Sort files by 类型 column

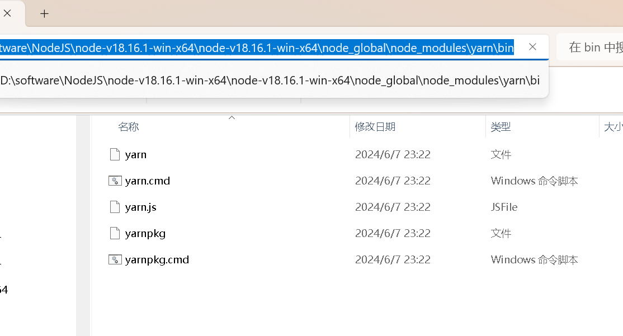tap(501, 127)
